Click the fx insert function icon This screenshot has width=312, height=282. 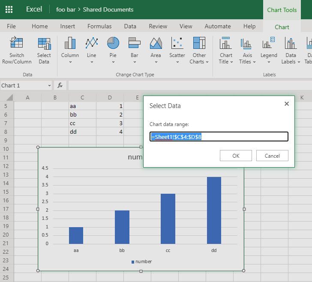click(x=60, y=85)
